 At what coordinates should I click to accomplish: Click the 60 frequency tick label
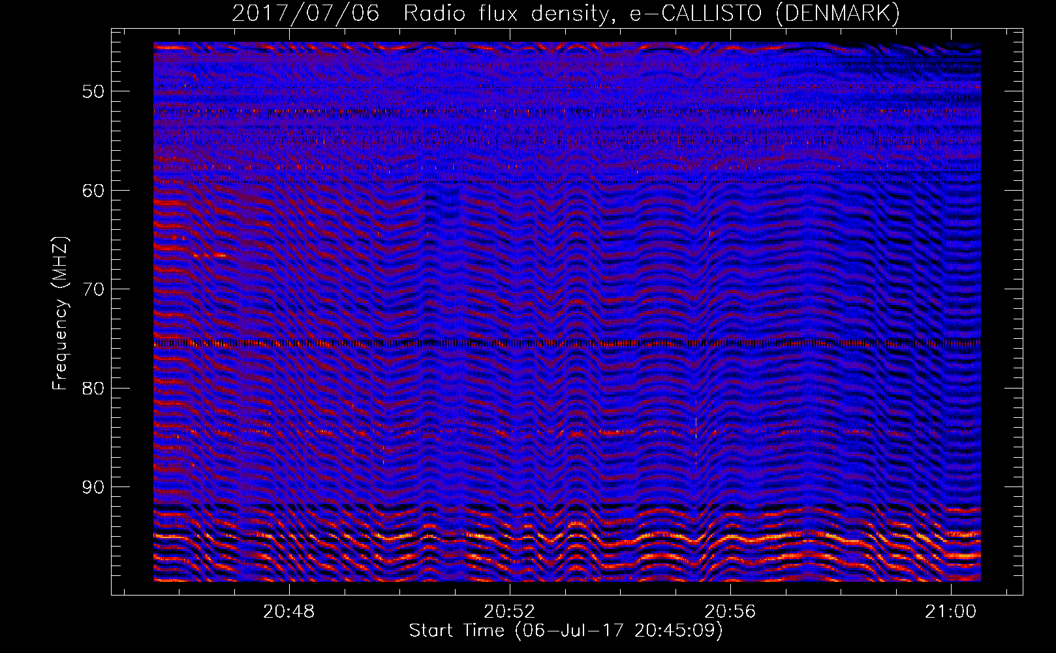(x=93, y=191)
